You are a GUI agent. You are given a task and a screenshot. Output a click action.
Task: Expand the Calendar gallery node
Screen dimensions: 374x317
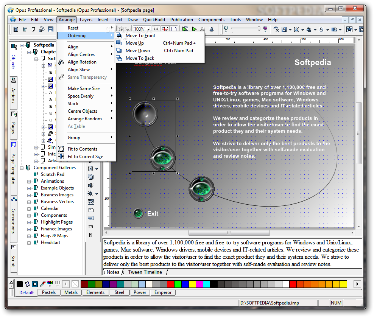[29, 209]
